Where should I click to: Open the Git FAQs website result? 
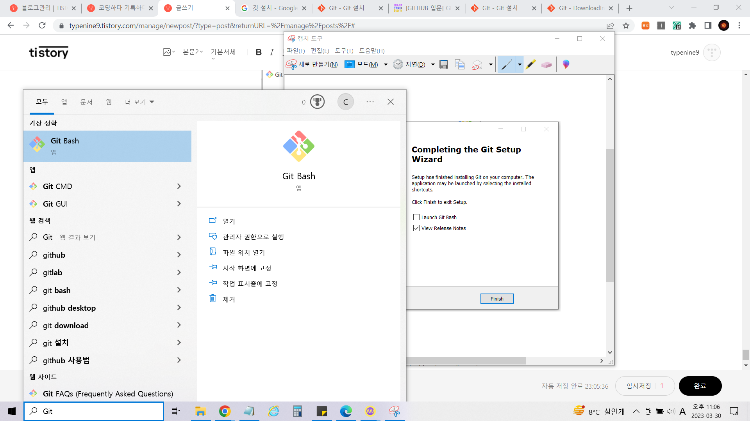(107, 394)
